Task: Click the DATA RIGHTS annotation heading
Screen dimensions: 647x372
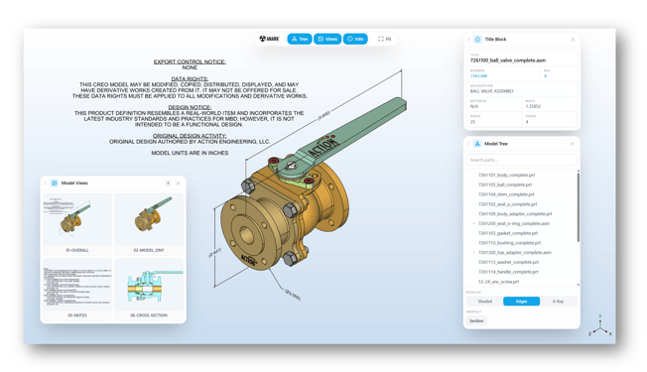Action: (190, 78)
